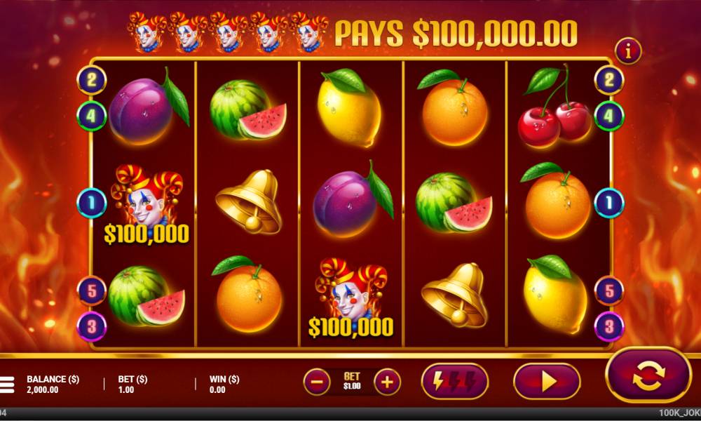
Task: Increase bet with the plus button
Action: tap(387, 382)
